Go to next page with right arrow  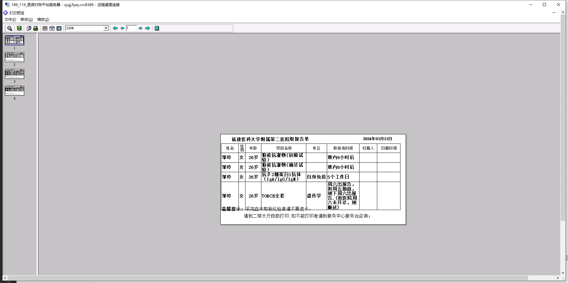coord(141,28)
